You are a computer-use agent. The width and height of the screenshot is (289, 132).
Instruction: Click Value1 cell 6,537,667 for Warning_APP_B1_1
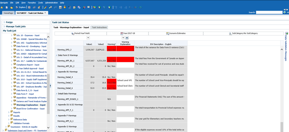tap(89, 59)
